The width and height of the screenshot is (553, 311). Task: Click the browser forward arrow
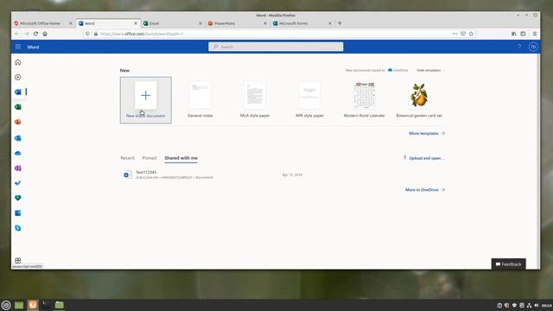pyautogui.click(x=27, y=34)
